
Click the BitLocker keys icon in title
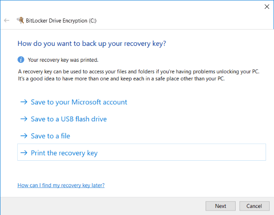click(x=20, y=20)
